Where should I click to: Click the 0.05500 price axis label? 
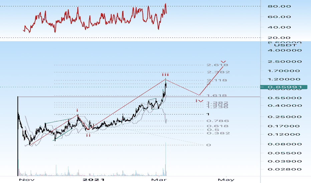[285, 153]
